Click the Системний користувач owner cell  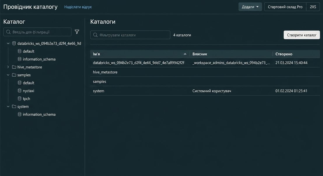pyautogui.click(x=212, y=91)
